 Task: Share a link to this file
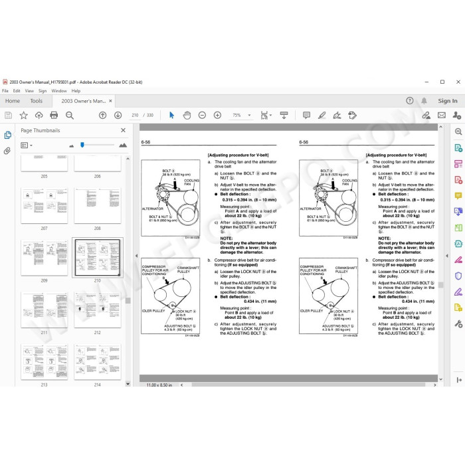pyautogui.click(x=426, y=116)
